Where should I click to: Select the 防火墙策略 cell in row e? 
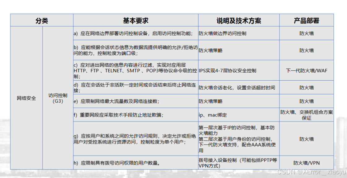(x=239, y=101)
